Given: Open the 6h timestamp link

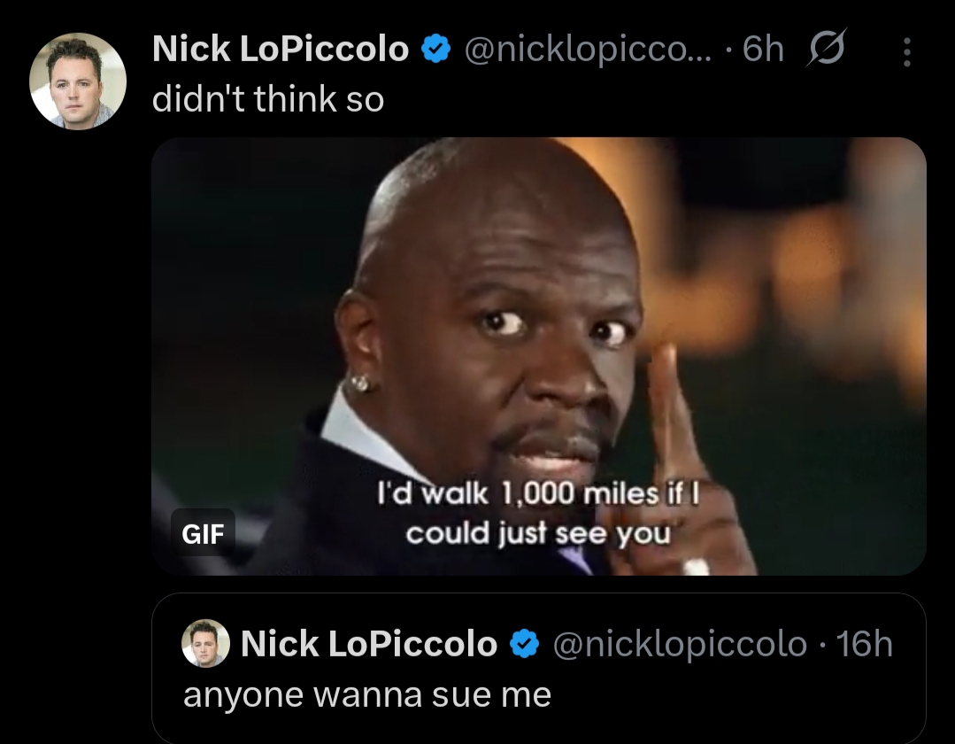Looking at the screenshot, I should (763, 49).
